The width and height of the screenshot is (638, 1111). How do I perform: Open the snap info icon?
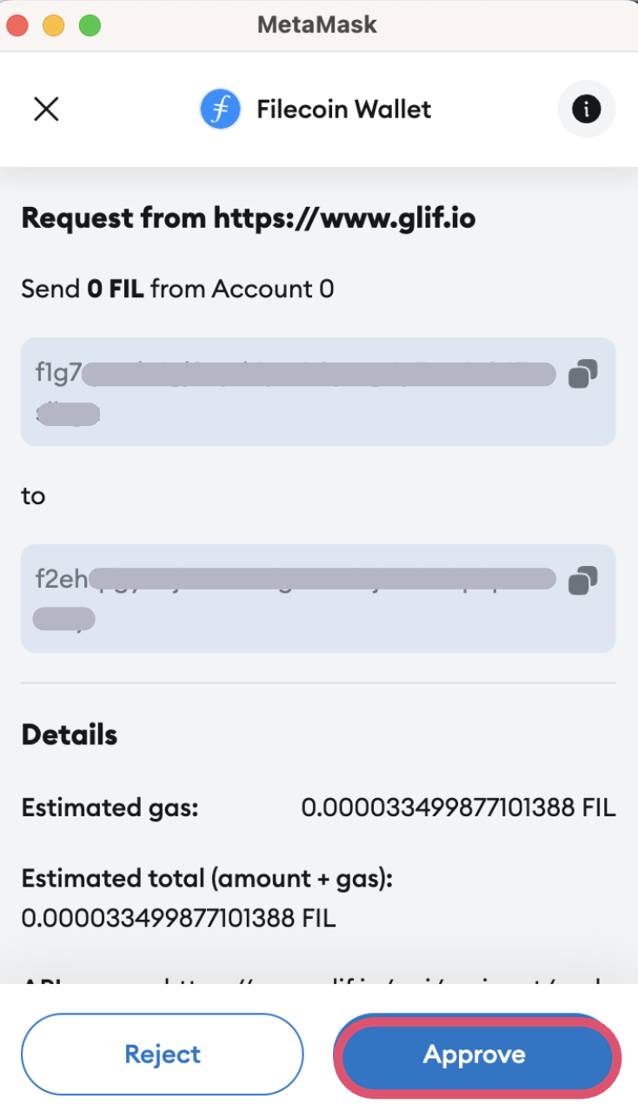point(586,110)
